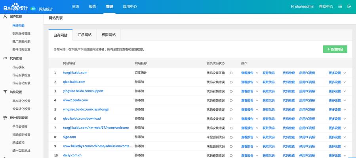Click 启用PC商桥 for yingxiao.baidu.com/support
The height and width of the screenshot is (158, 356).
(x=307, y=91)
